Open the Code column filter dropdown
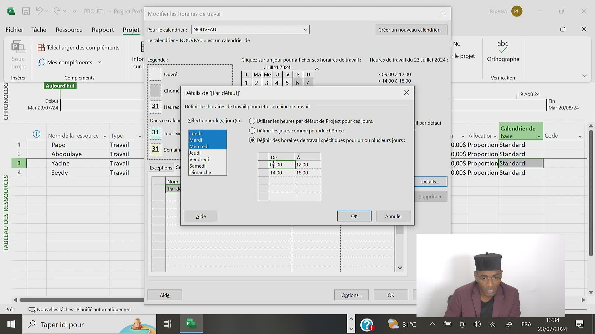Viewport: 595px width, 334px height. tap(580, 136)
